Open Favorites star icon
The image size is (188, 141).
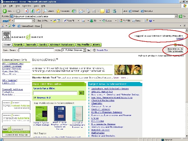pos(58,11)
